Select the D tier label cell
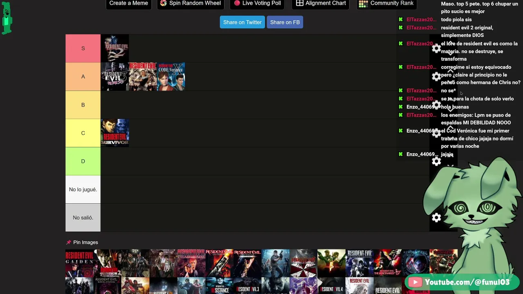523x294 pixels. coord(83,161)
